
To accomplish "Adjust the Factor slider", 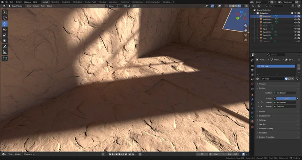I will (286, 99).
